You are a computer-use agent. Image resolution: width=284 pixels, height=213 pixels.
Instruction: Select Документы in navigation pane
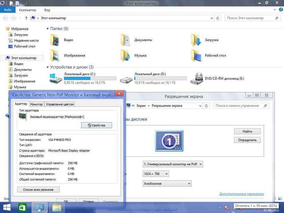(23, 70)
